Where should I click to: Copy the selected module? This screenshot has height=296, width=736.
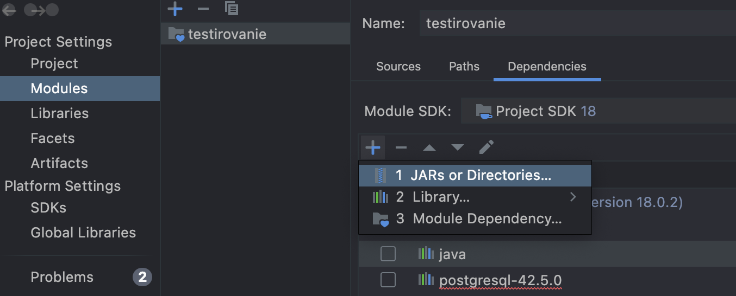coord(232,8)
